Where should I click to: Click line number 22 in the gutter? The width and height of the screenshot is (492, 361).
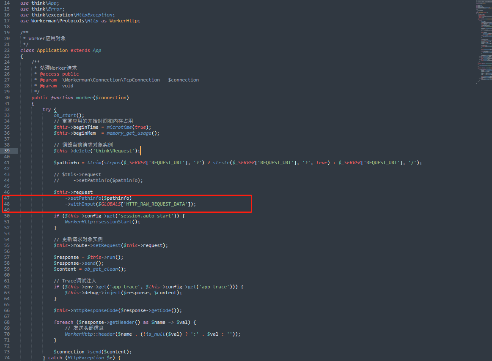click(x=7, y=50)
